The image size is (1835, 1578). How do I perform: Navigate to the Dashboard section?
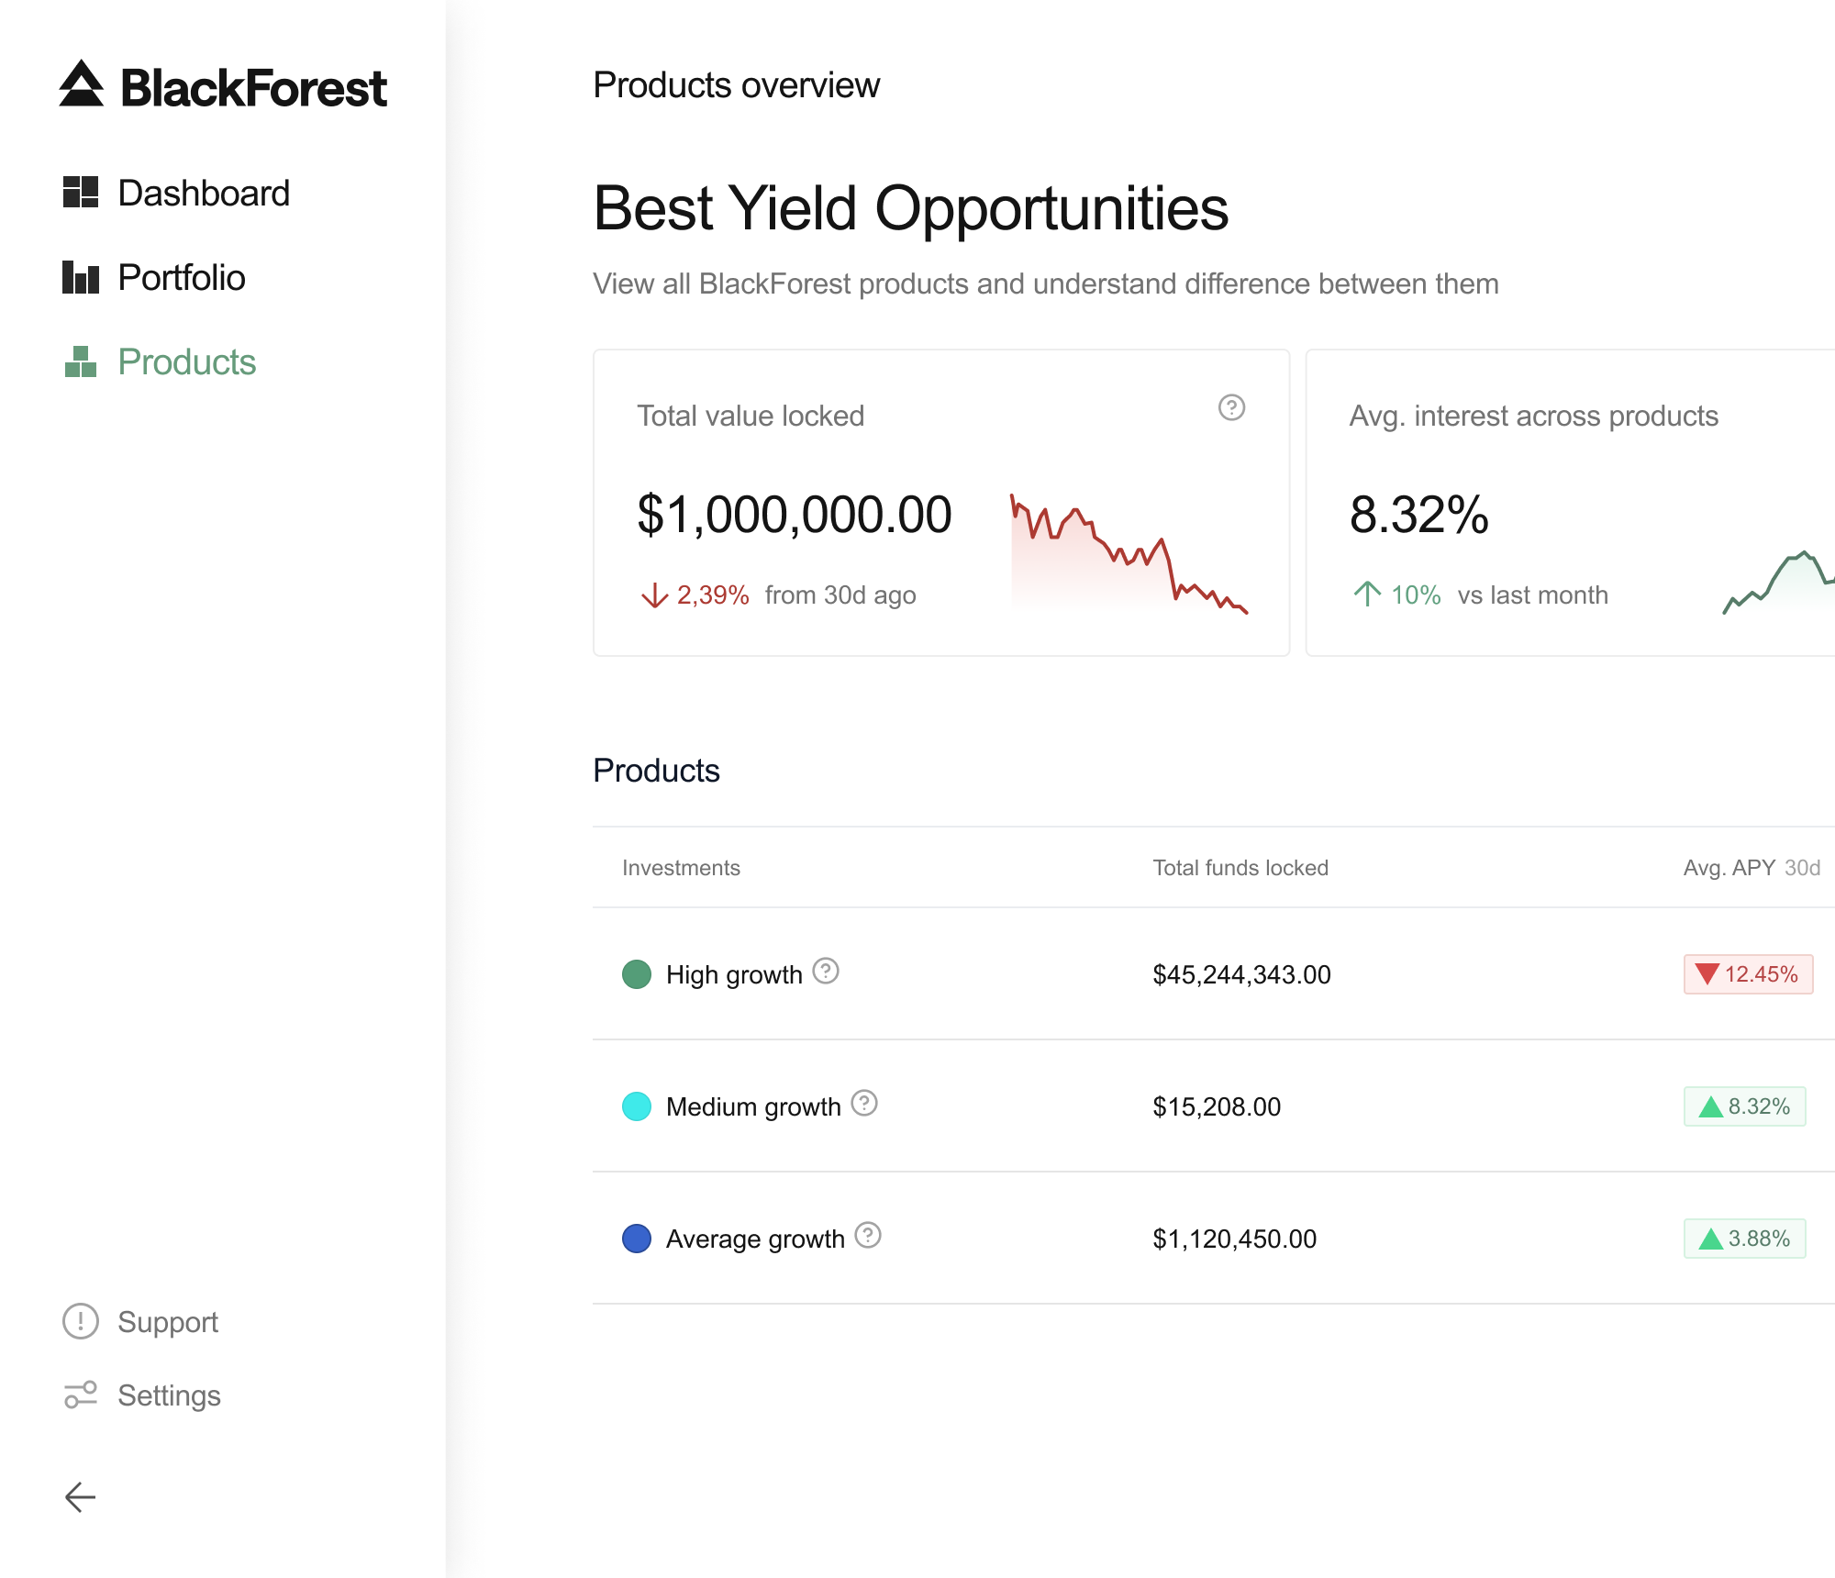[204, 192]
